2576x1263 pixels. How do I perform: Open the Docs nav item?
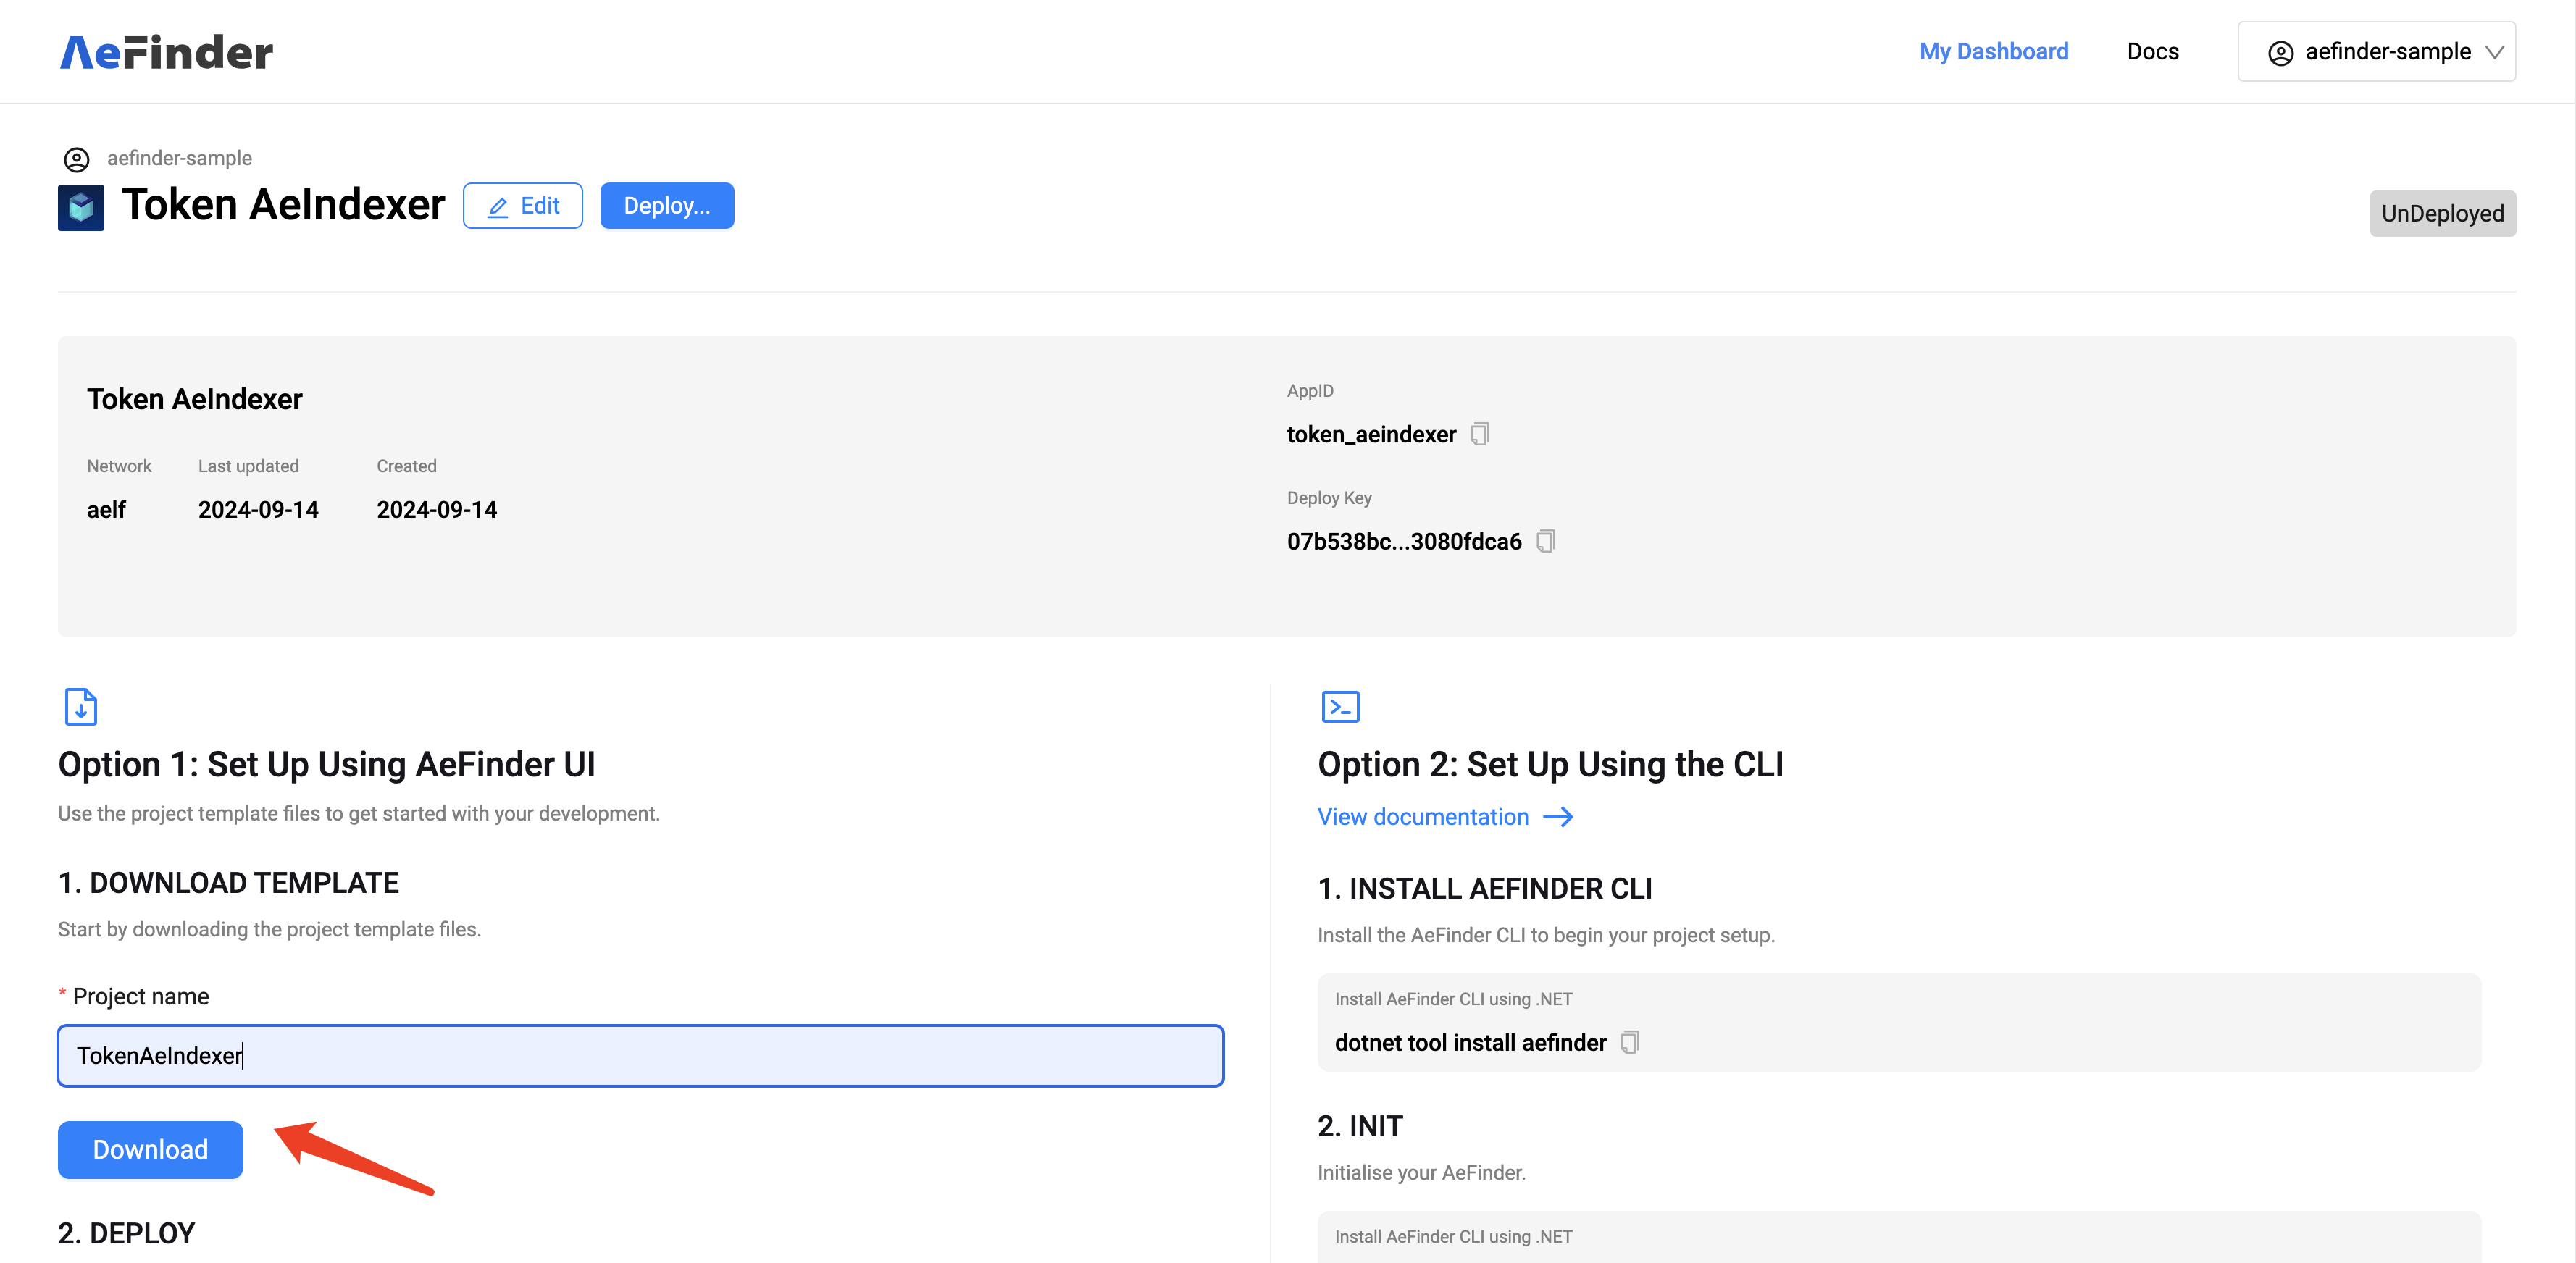tap(2152, 52)
